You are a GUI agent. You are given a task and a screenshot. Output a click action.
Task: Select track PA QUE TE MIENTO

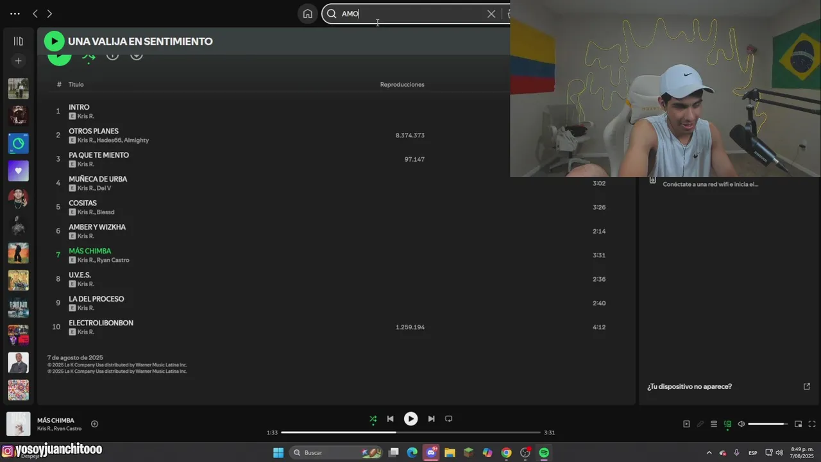click(x=99, y=155)
